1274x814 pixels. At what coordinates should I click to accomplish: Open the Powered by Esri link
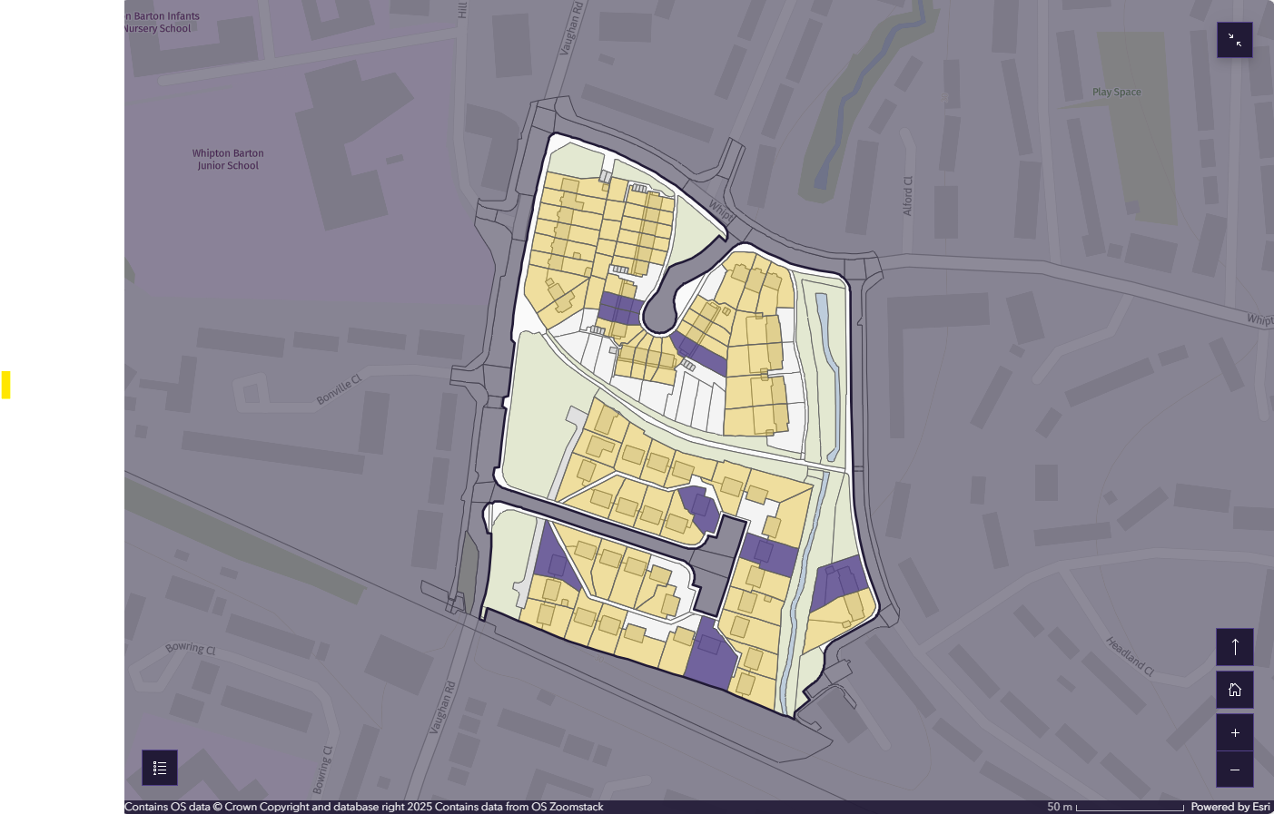pyautogui.click(x=1230, y=807)
